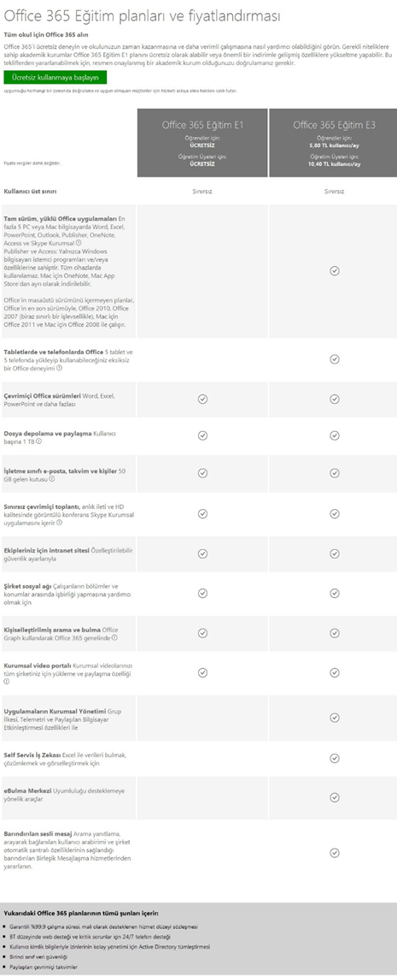This screenshot has height=977, width=397.
Task: Click E3 checkmark for Barındırılan sesli mesaj
Action: point(334,852)
